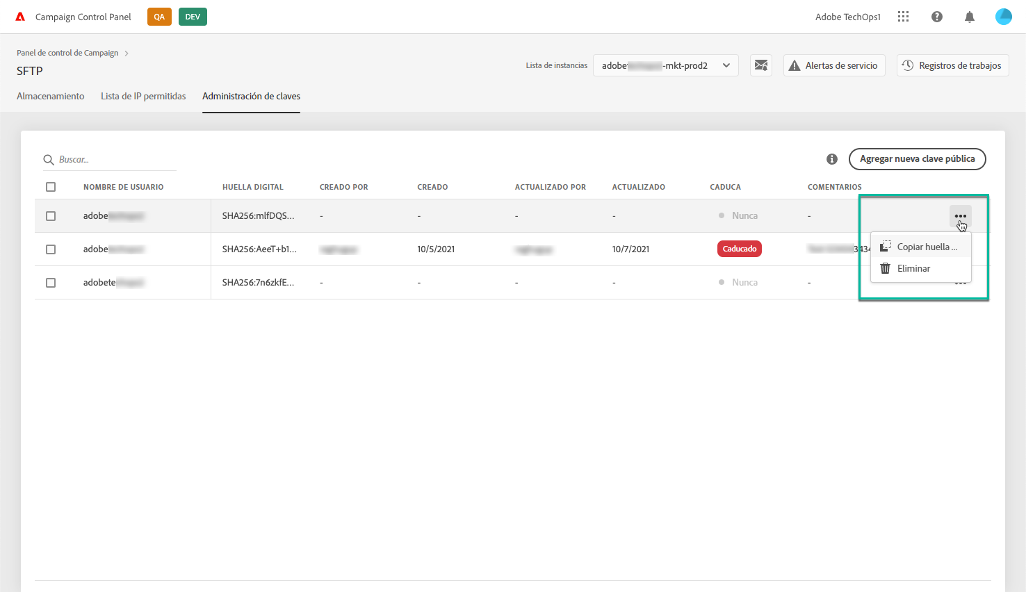Viewport: 1026px width, 592px height.
Task: Click the copy icon next to Copiar huella
Action: click(x=885, y=247)
